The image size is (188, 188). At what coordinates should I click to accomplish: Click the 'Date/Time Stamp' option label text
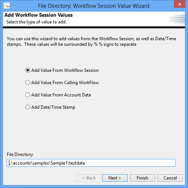[x=58, y=107]
